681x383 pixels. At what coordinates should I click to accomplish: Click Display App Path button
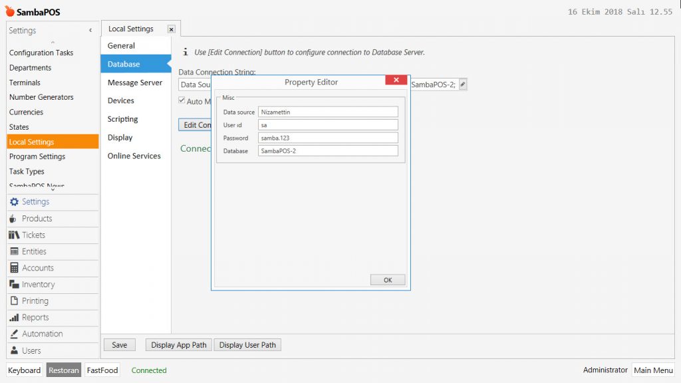179,345
